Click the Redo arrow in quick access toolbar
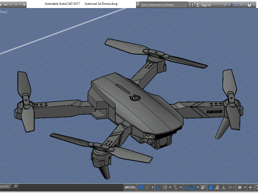 (x=16, y=5)
